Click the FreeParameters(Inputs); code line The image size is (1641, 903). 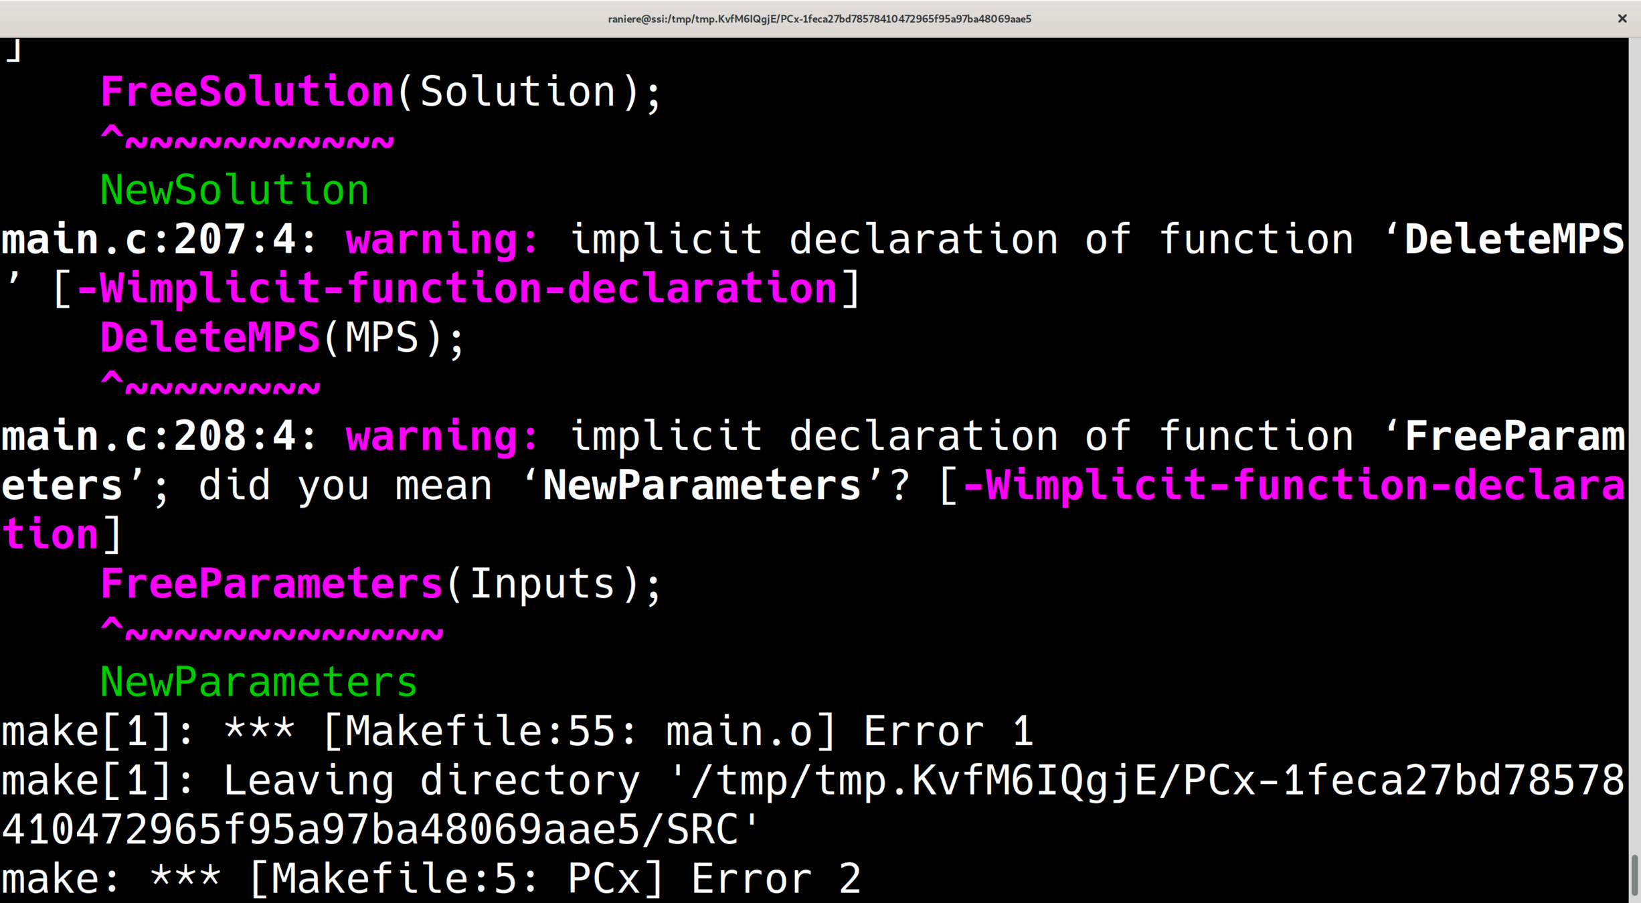click(380, 584)
